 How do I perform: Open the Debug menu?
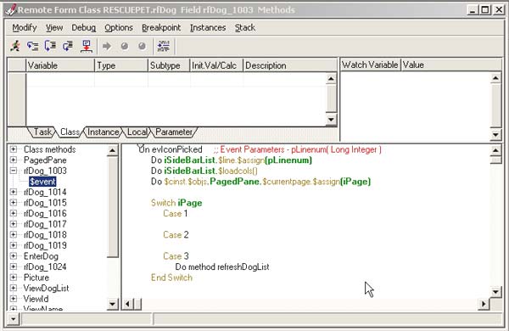pos(84,28)
